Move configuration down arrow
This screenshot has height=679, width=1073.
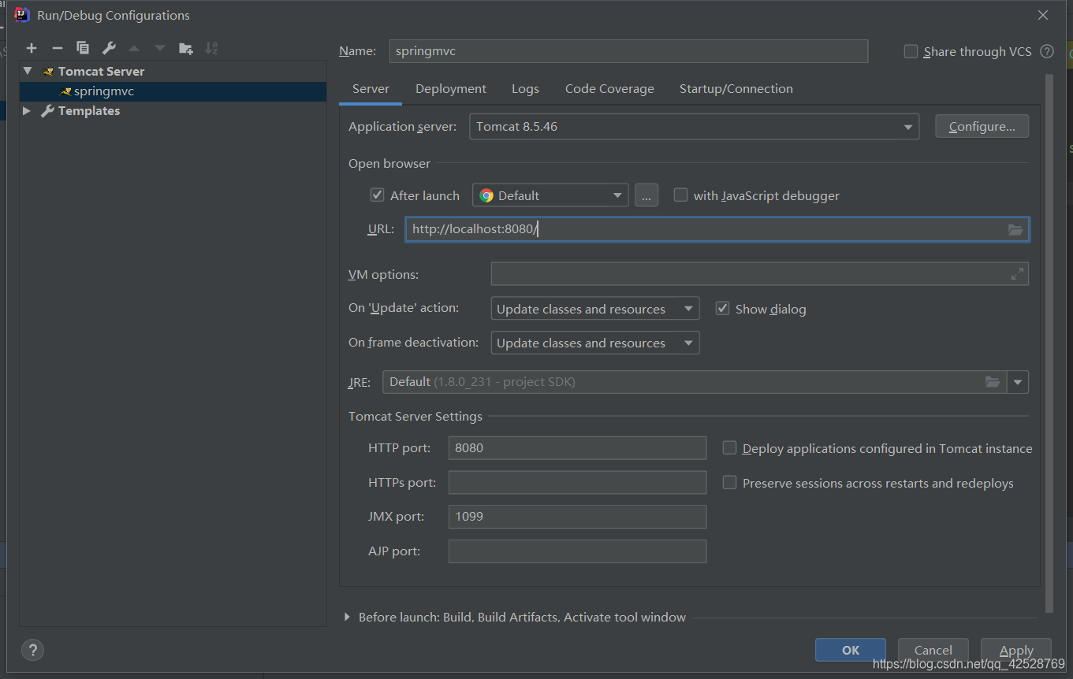(x=160, y=49)
